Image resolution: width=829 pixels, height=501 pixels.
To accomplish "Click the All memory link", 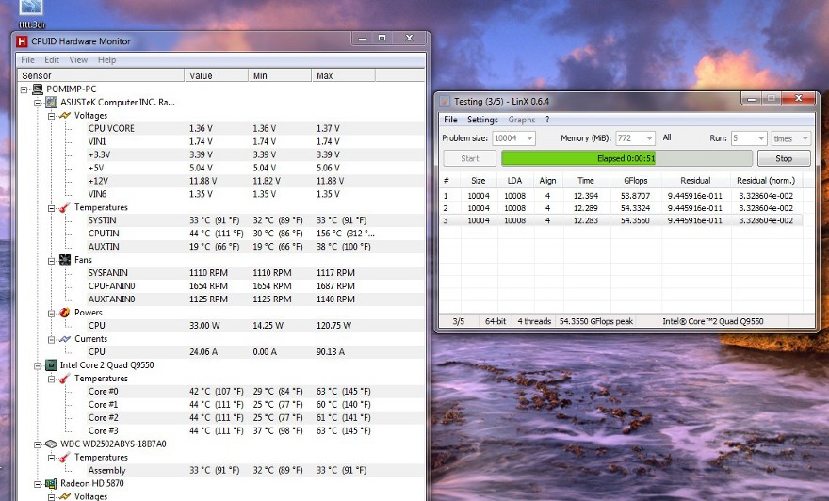I will click(667, 137).
